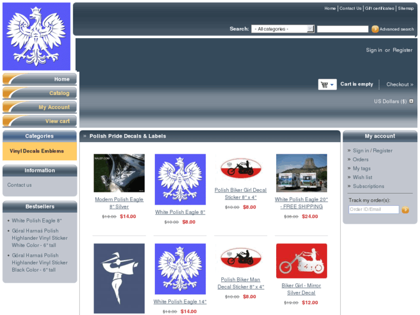Image resolution: width=420 pixels, height=315 pixels.
Task: Open the Sitemap link
Action: point(406,8)
